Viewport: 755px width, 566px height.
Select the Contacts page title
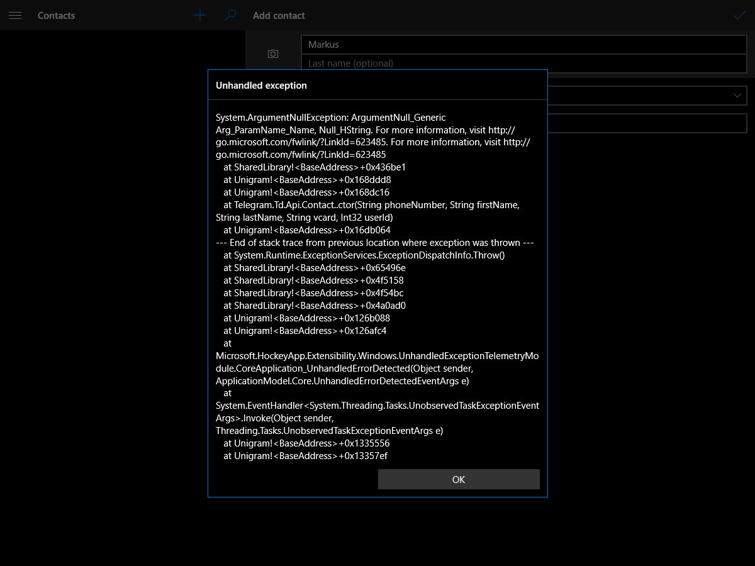[x=56, y=15]
